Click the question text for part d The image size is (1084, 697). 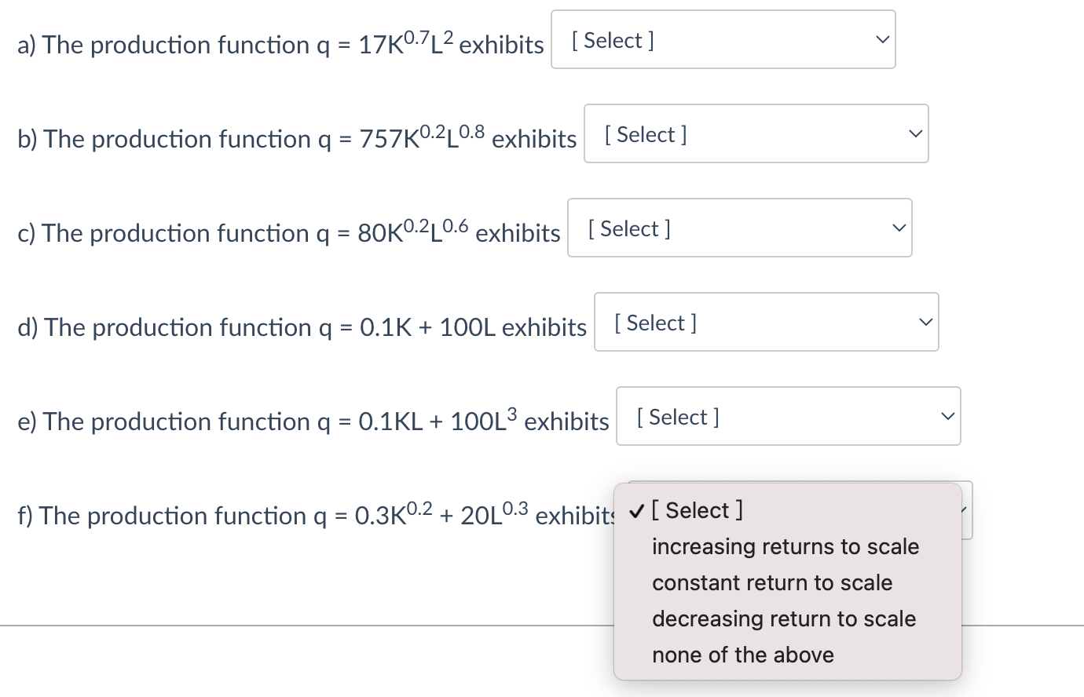(302, 327)
